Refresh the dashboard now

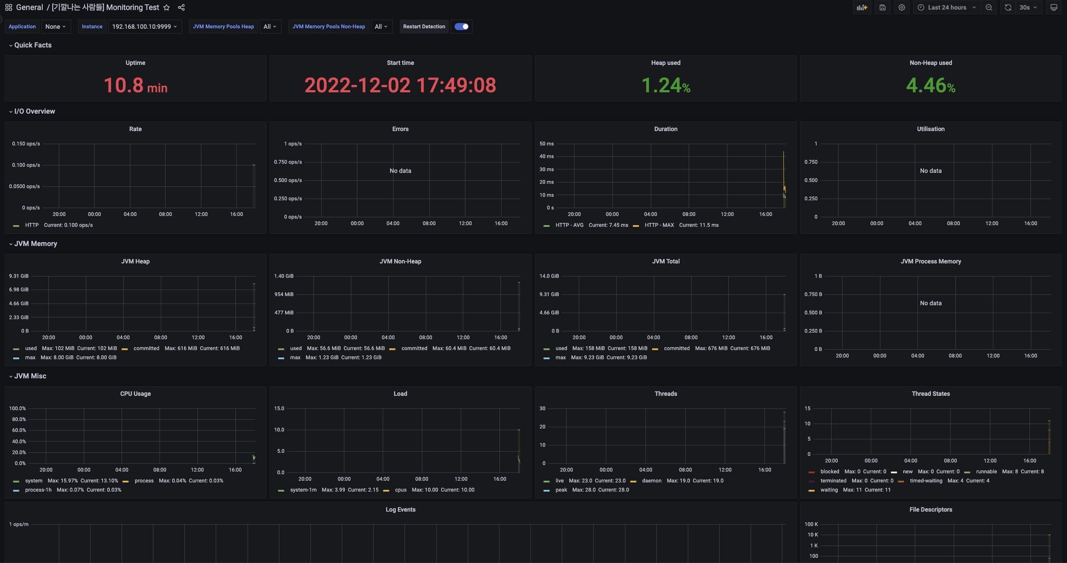coord(1008,7)
